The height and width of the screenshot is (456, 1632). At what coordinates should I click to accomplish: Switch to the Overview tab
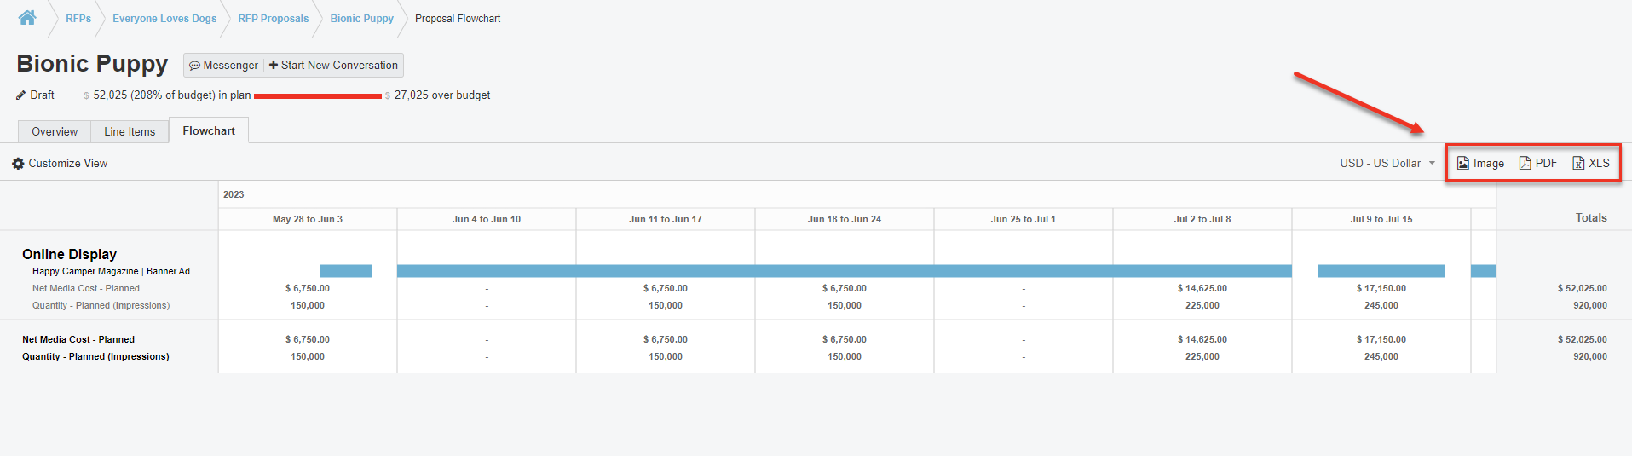tap(55, 131)
